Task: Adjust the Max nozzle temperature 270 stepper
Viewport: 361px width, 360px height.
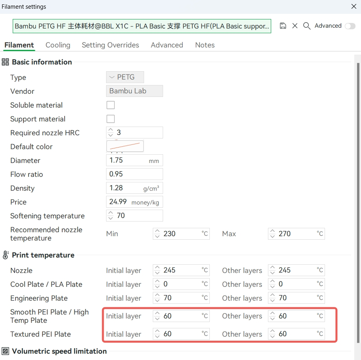Action: click(272, 234)
